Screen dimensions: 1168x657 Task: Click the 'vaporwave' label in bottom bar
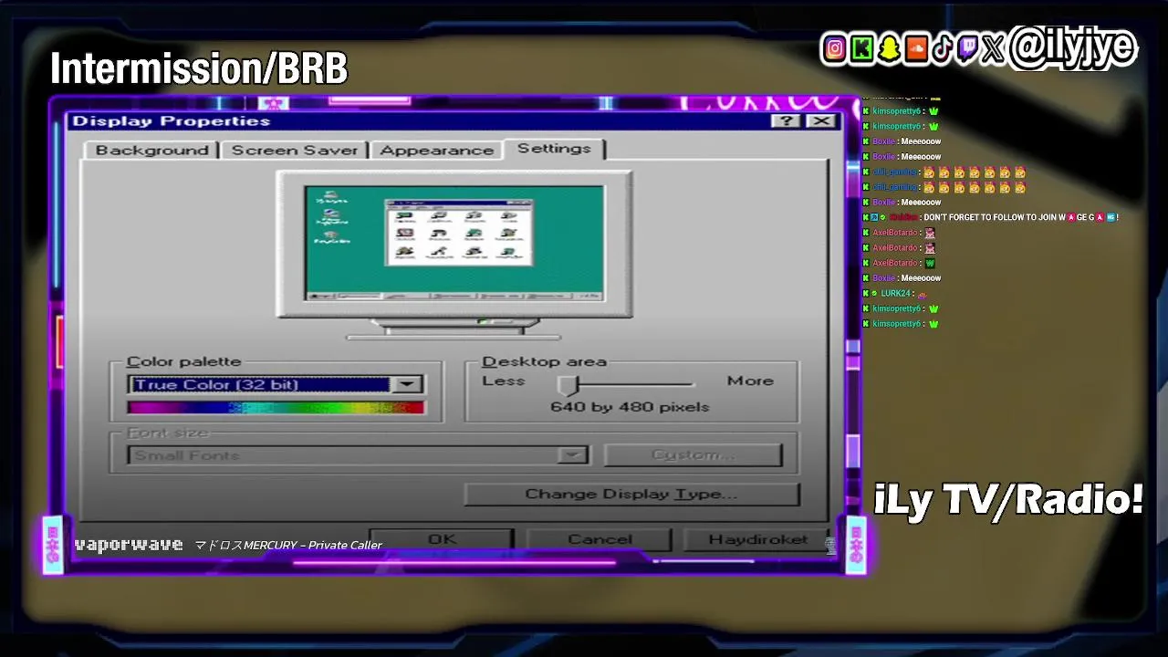pos(129,545)
